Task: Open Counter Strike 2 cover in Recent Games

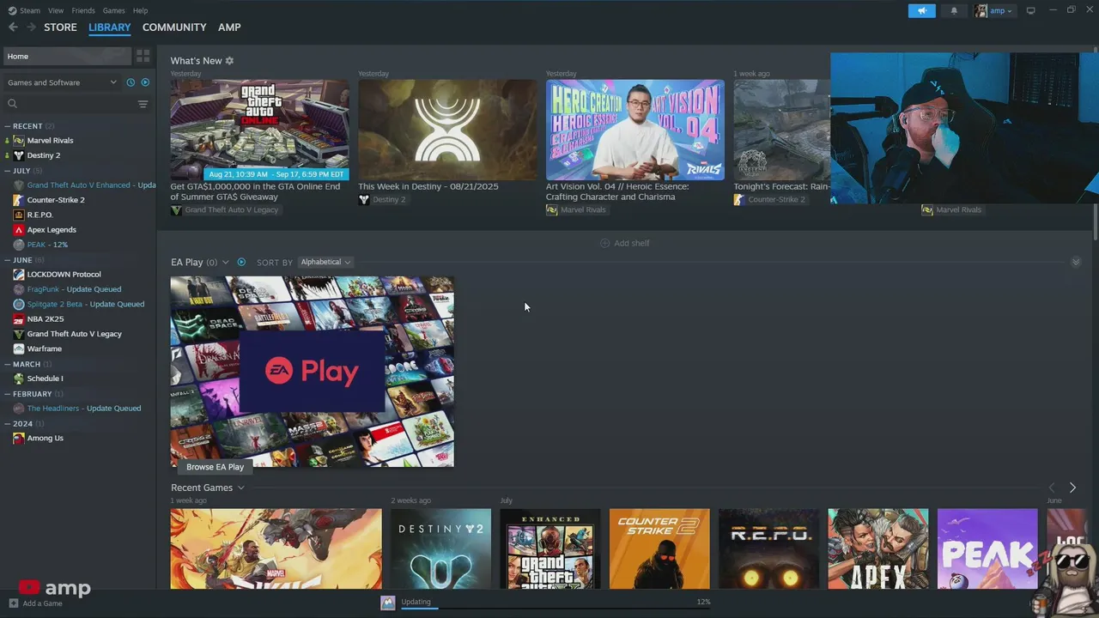Action: [x=659, y=548]
